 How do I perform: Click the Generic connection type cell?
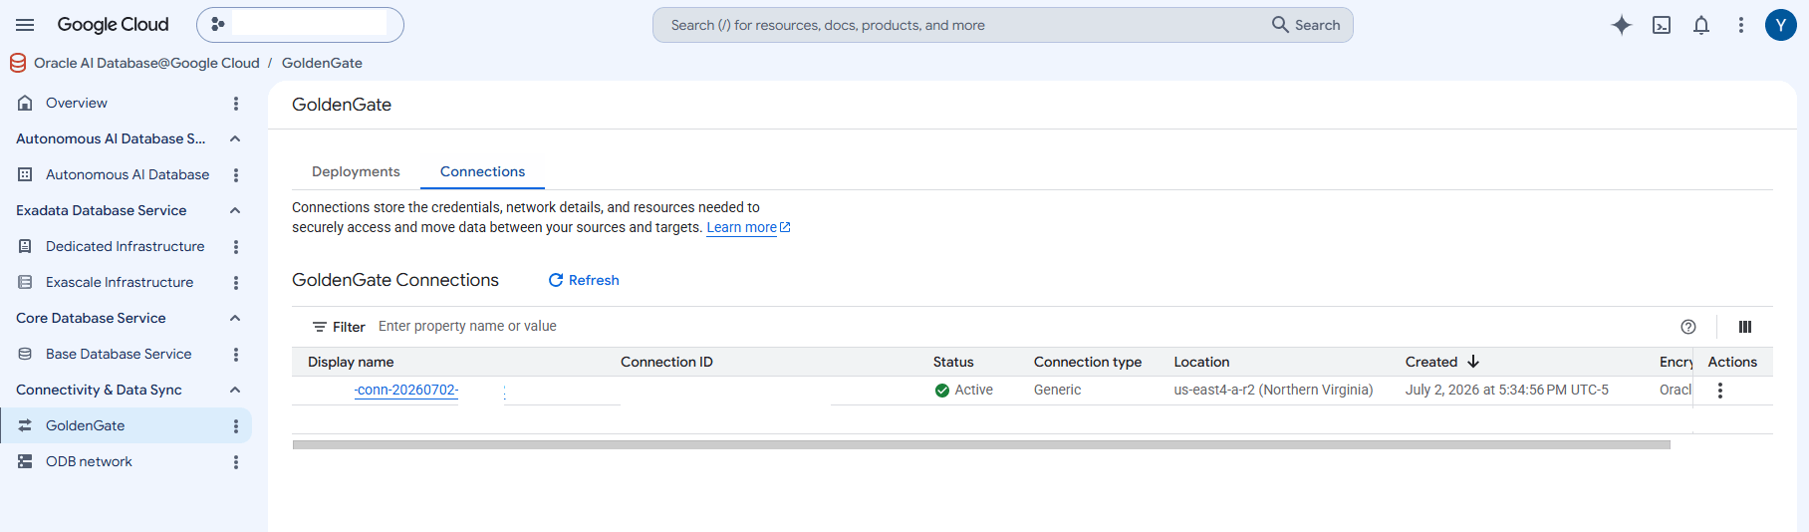point(1057,390)
